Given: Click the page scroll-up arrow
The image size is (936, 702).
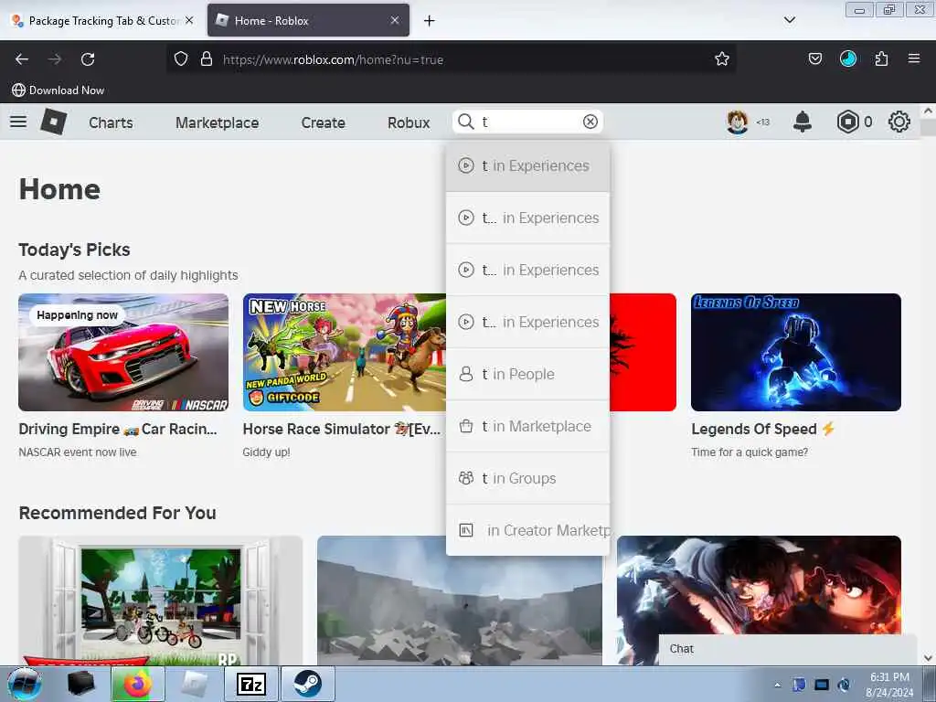Looking at the screenshot, I should click(x=928, y=111).
